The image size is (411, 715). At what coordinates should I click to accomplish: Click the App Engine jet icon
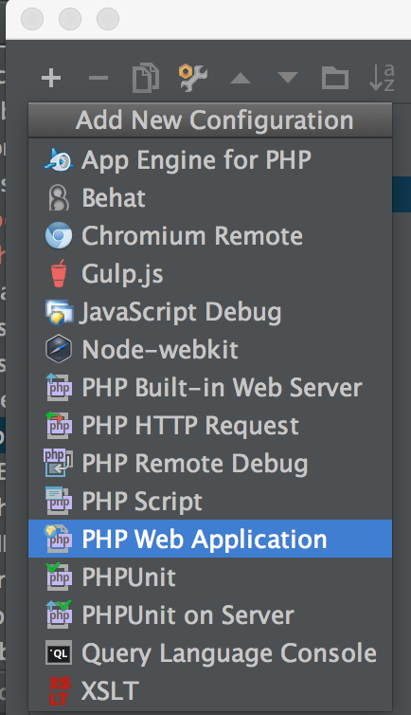(59, 160)
